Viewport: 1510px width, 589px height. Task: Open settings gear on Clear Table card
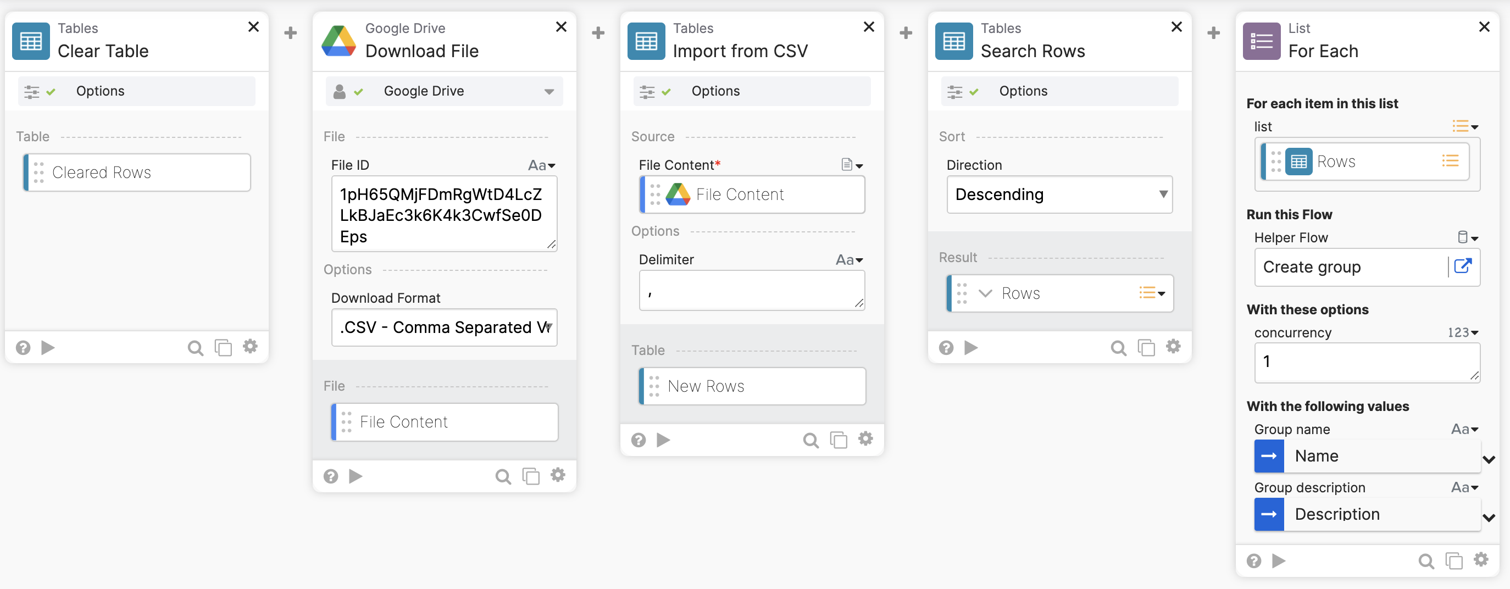(251, 347)
